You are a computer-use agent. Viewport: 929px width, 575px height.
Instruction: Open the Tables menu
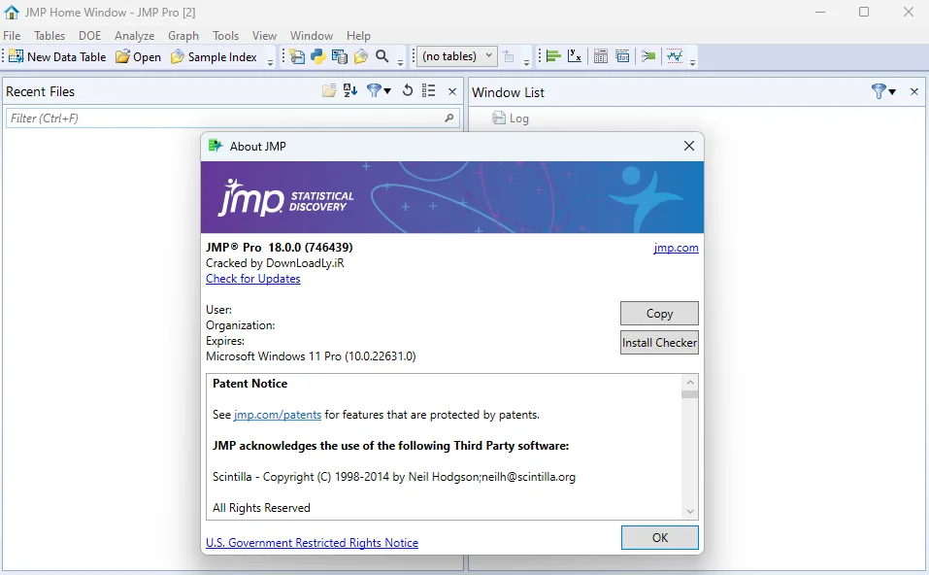[x=50, y=36]
